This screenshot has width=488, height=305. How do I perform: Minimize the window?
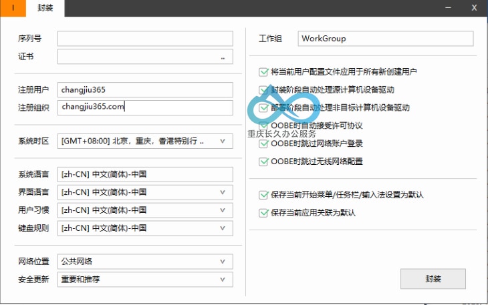pyautogui.click(x=448, y=8)
